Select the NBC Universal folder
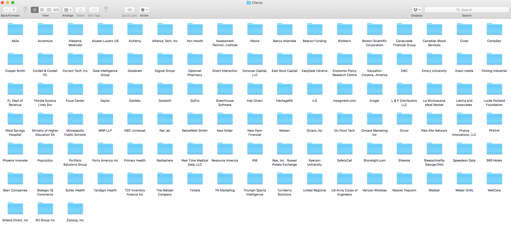This screenshot has width=511, height=225. pyautogui.click(x=135, y=119)
